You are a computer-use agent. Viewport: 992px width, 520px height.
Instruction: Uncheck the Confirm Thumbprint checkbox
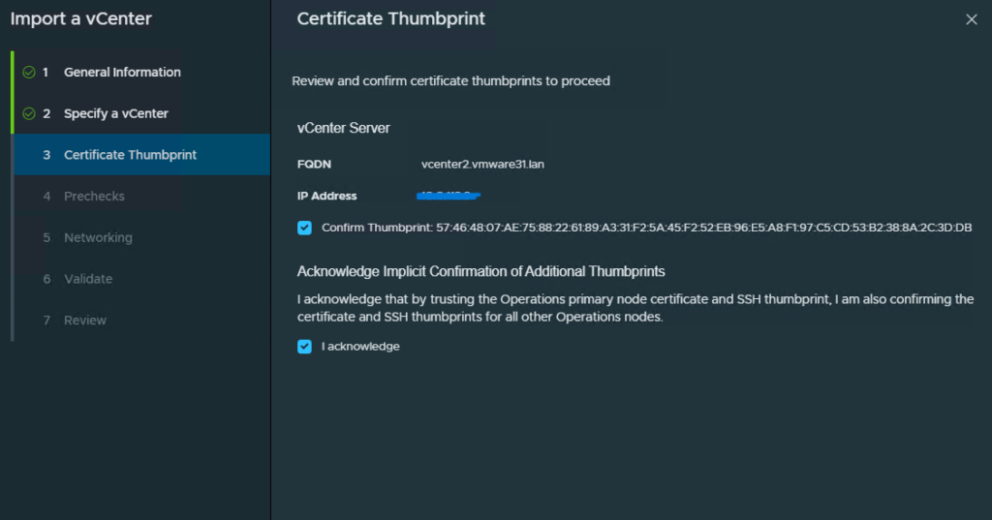[x=304, y=228]
